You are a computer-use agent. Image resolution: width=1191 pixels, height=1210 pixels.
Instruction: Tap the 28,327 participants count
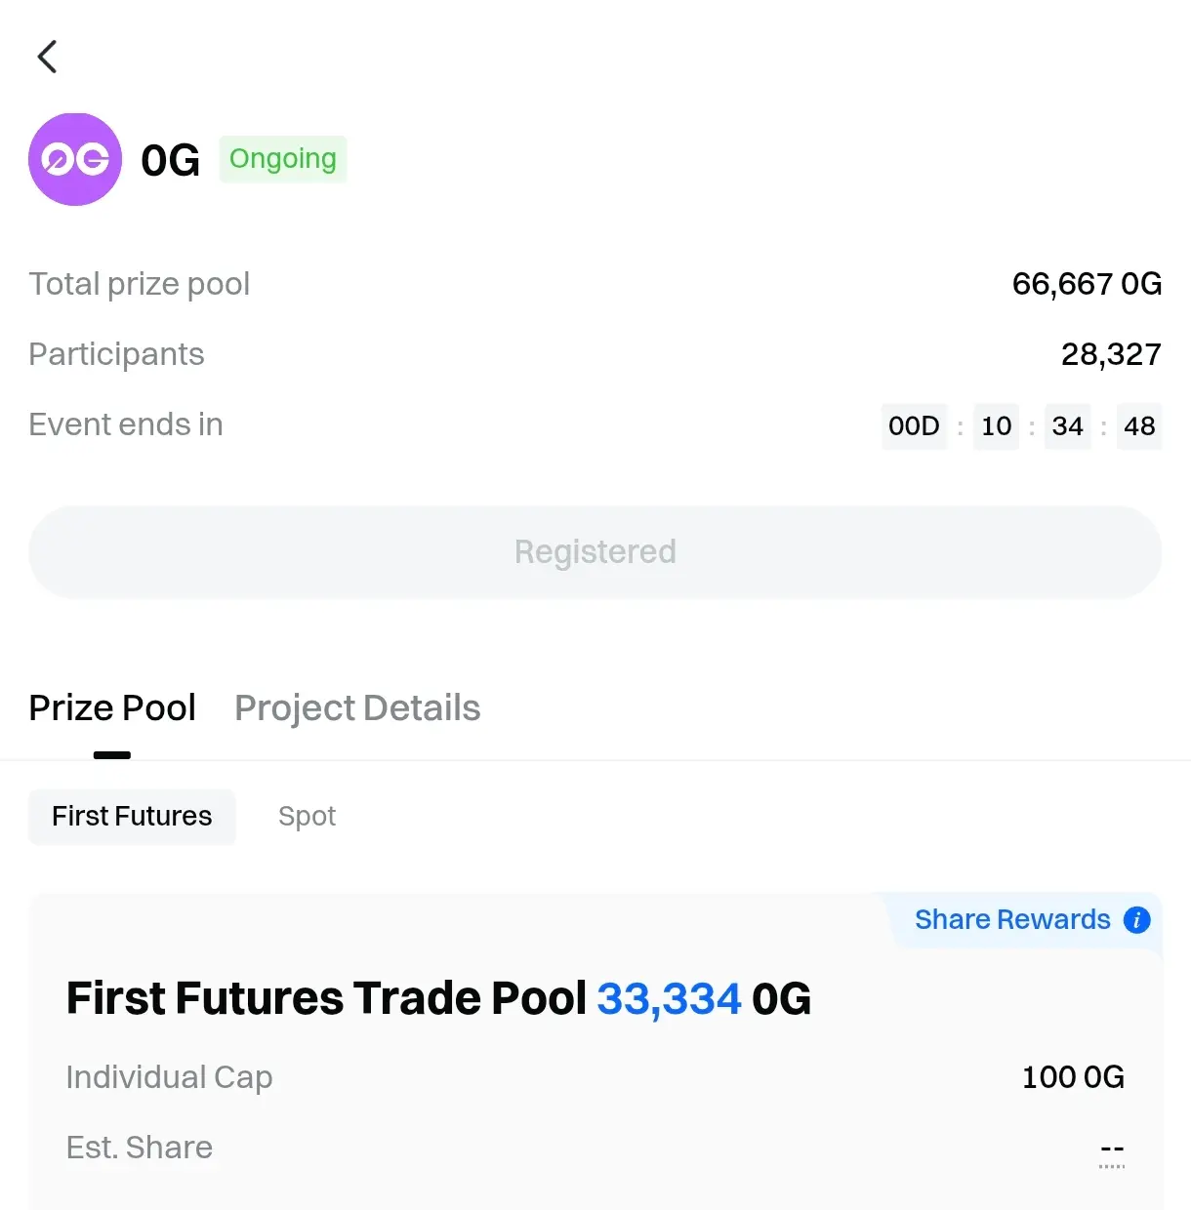pyautogui.click(x=1111, y=354)
